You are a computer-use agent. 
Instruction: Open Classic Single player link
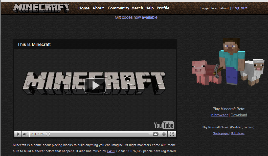click(221, 133)
